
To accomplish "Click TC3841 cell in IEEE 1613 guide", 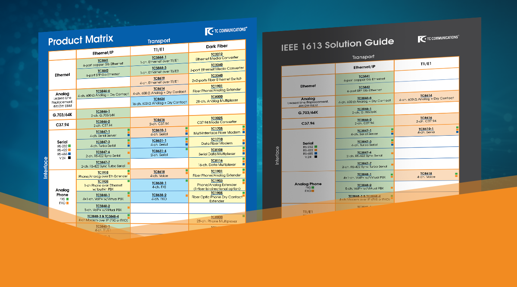I will (364, 78).
